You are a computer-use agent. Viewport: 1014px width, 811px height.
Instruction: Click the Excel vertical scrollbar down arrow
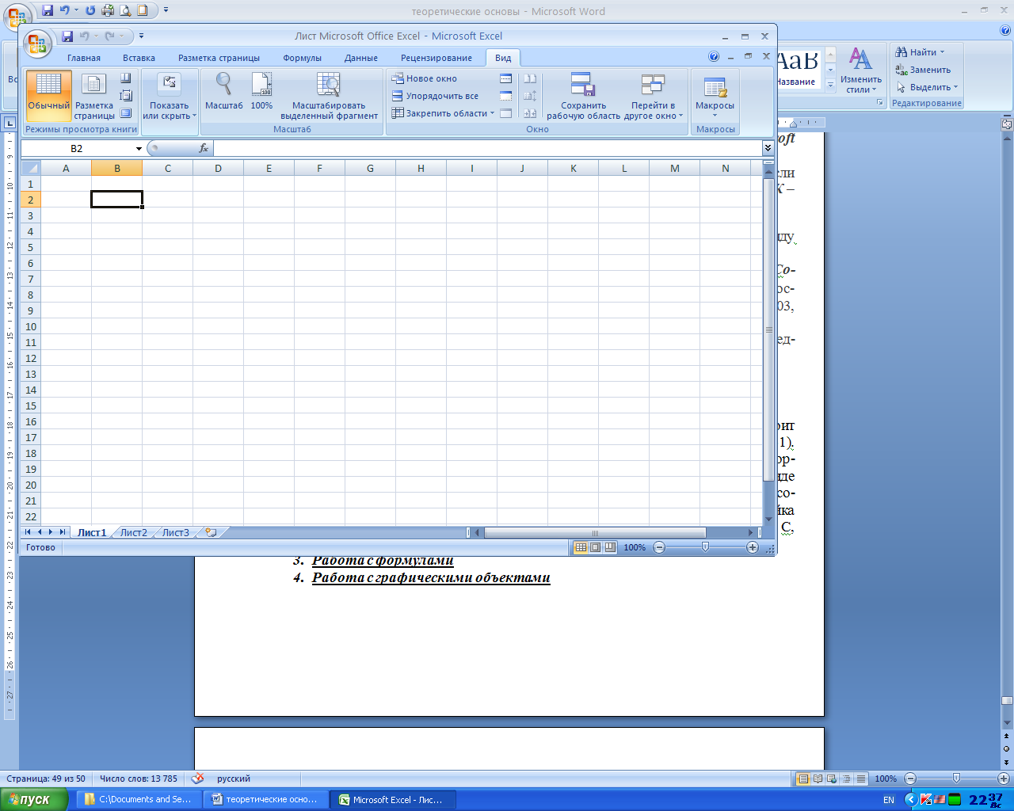coord(768,520)
